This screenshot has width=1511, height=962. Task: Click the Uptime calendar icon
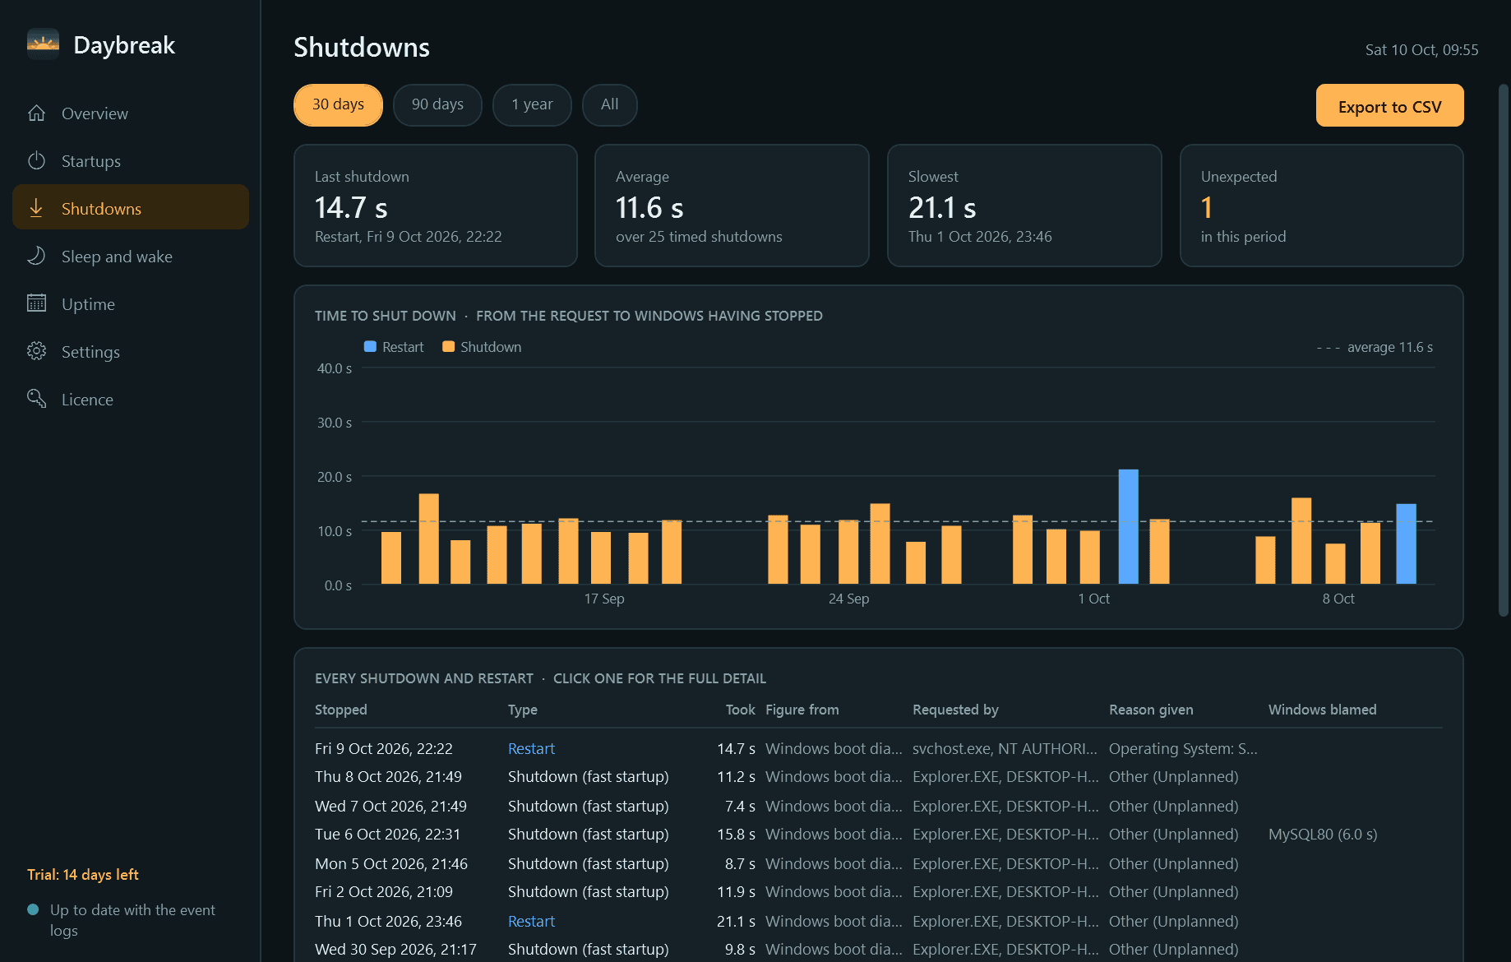36,303
